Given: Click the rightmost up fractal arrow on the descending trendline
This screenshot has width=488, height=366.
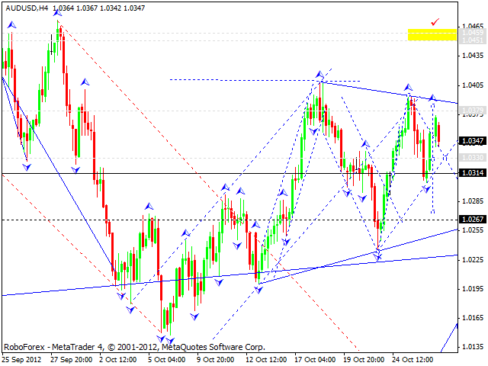Looking at the screenshot, I should point(433,98).
